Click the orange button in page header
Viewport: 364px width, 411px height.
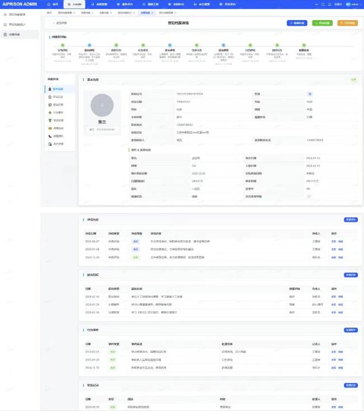tap(348, 23)
